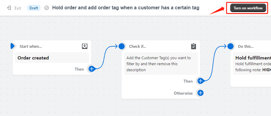271x116 pixels.
Task: Open the Hold fulfillment action card
Action: 252,64
